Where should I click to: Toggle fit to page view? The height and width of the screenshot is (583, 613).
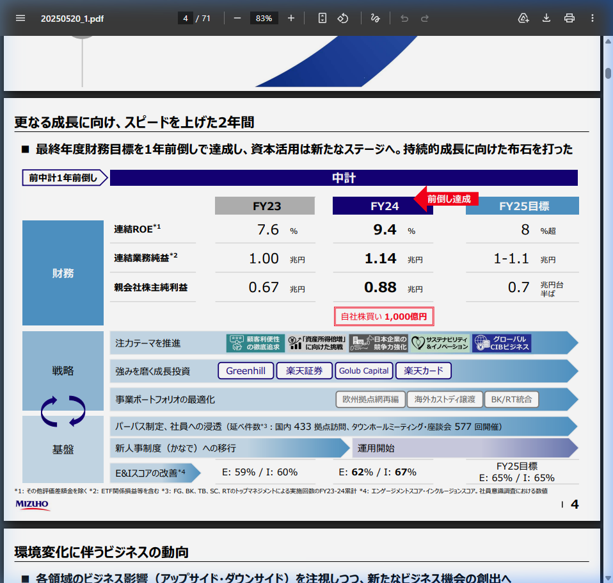[322, 18]
